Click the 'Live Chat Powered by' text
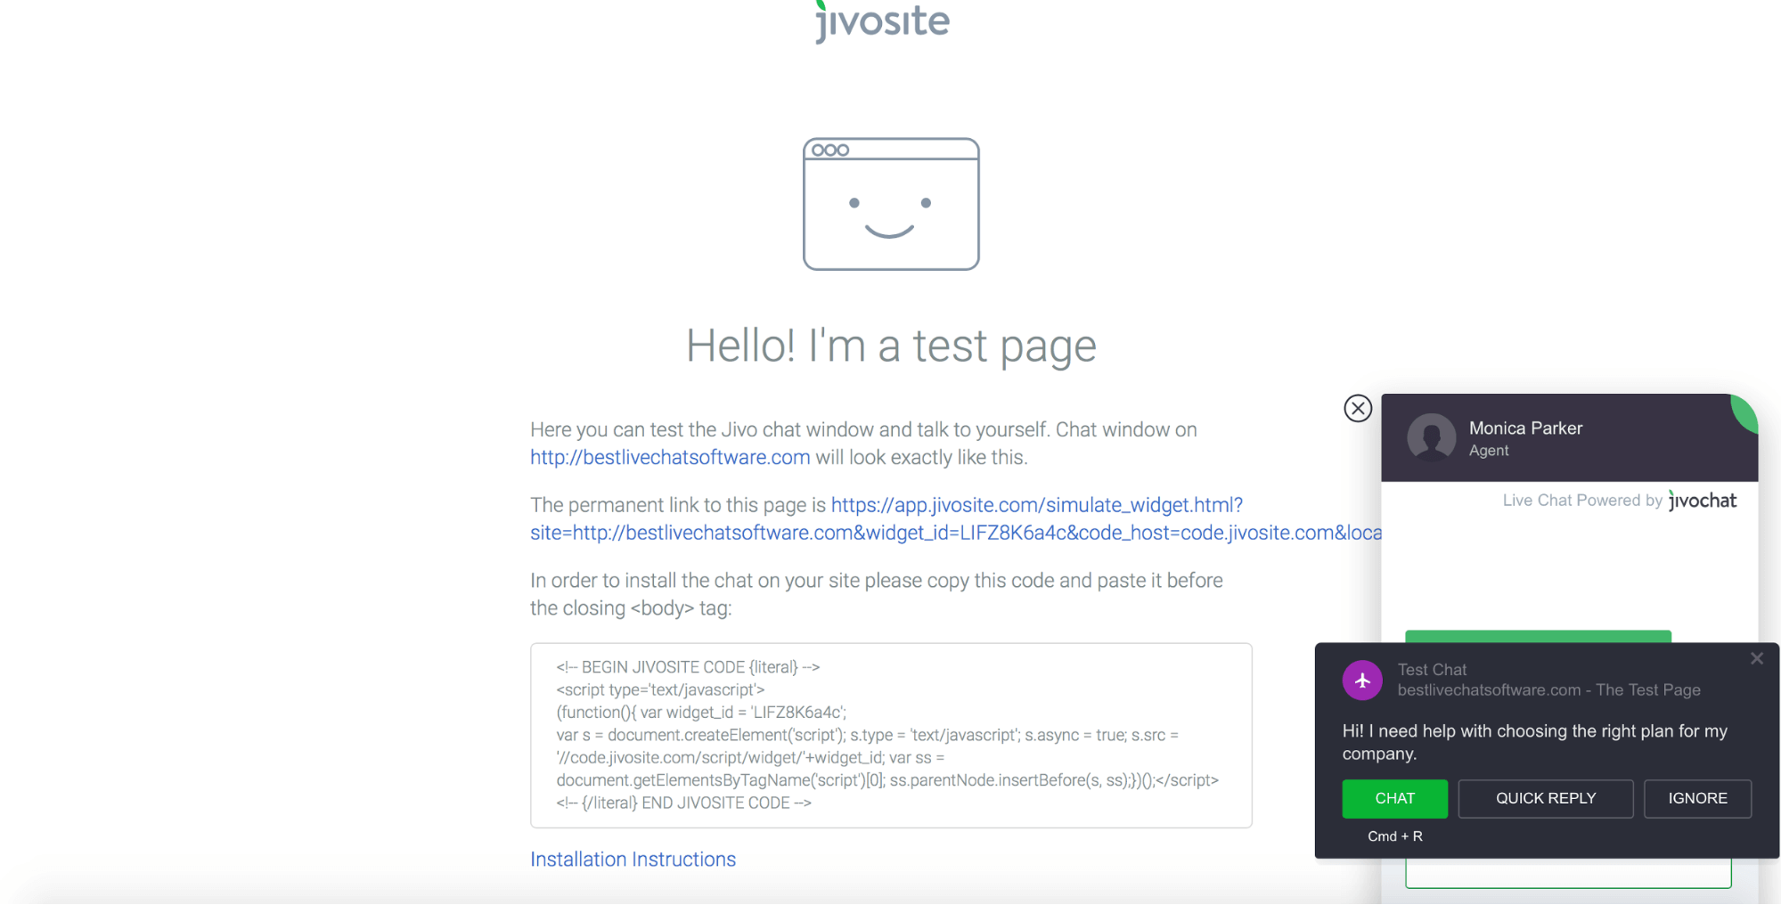 (x=1582, y=501)
